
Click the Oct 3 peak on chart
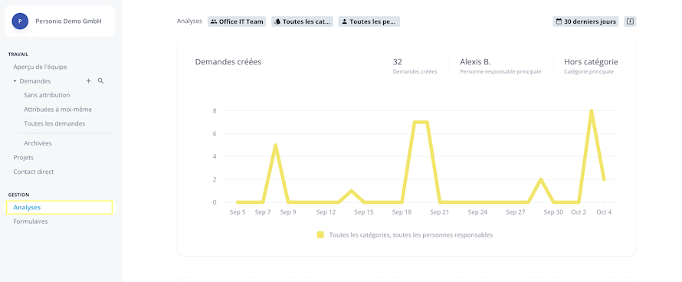coord(591,111)
